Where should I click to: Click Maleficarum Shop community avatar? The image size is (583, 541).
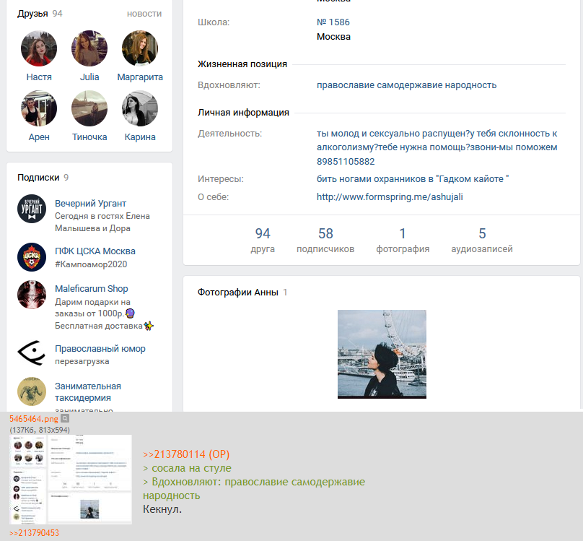click(32, 295)
